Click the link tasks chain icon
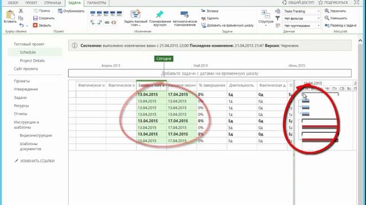Image resolution: width=366 pixels, height=205 pixels. click(107, 22)
